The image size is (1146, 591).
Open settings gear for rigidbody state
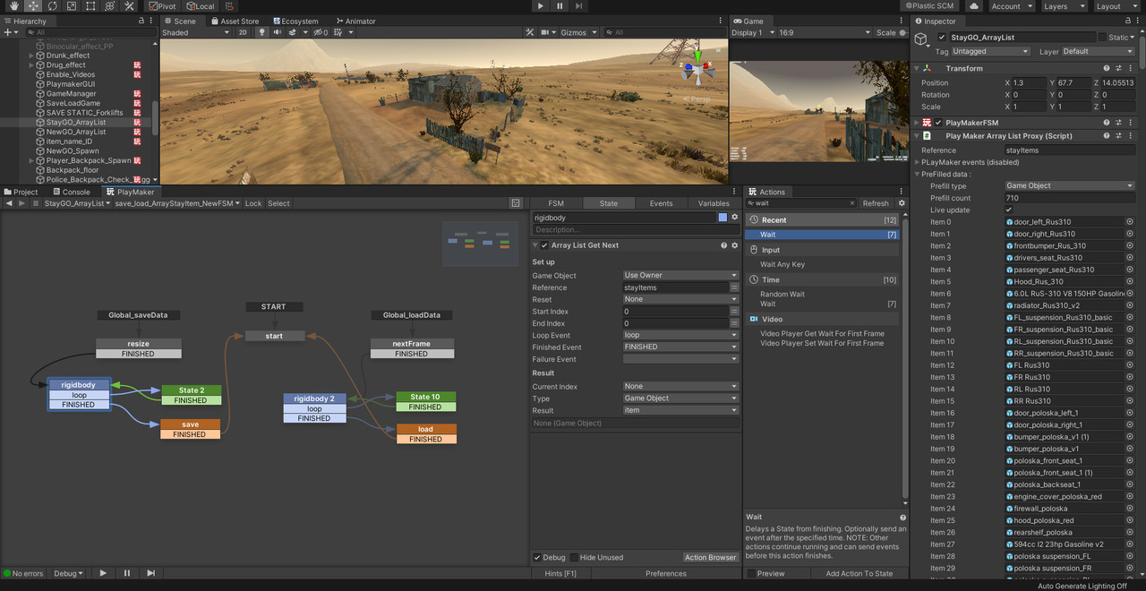735,218
